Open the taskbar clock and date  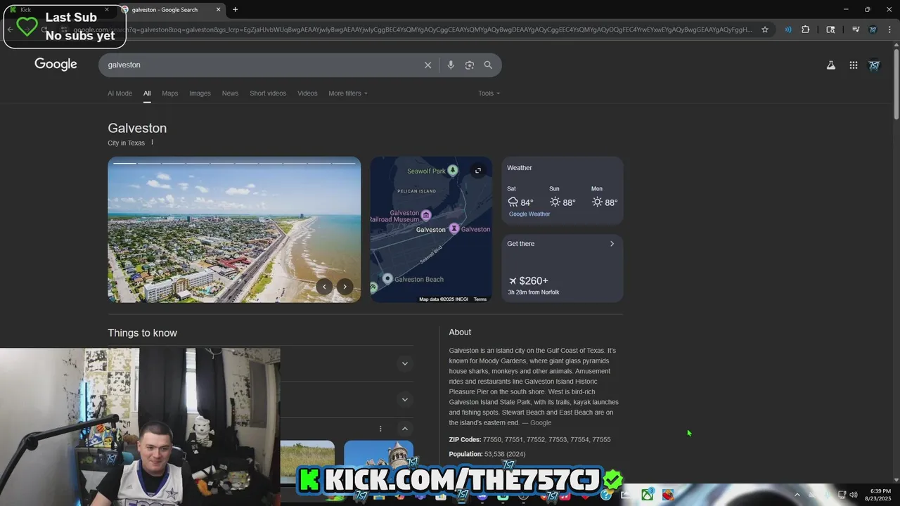[880, 495]
